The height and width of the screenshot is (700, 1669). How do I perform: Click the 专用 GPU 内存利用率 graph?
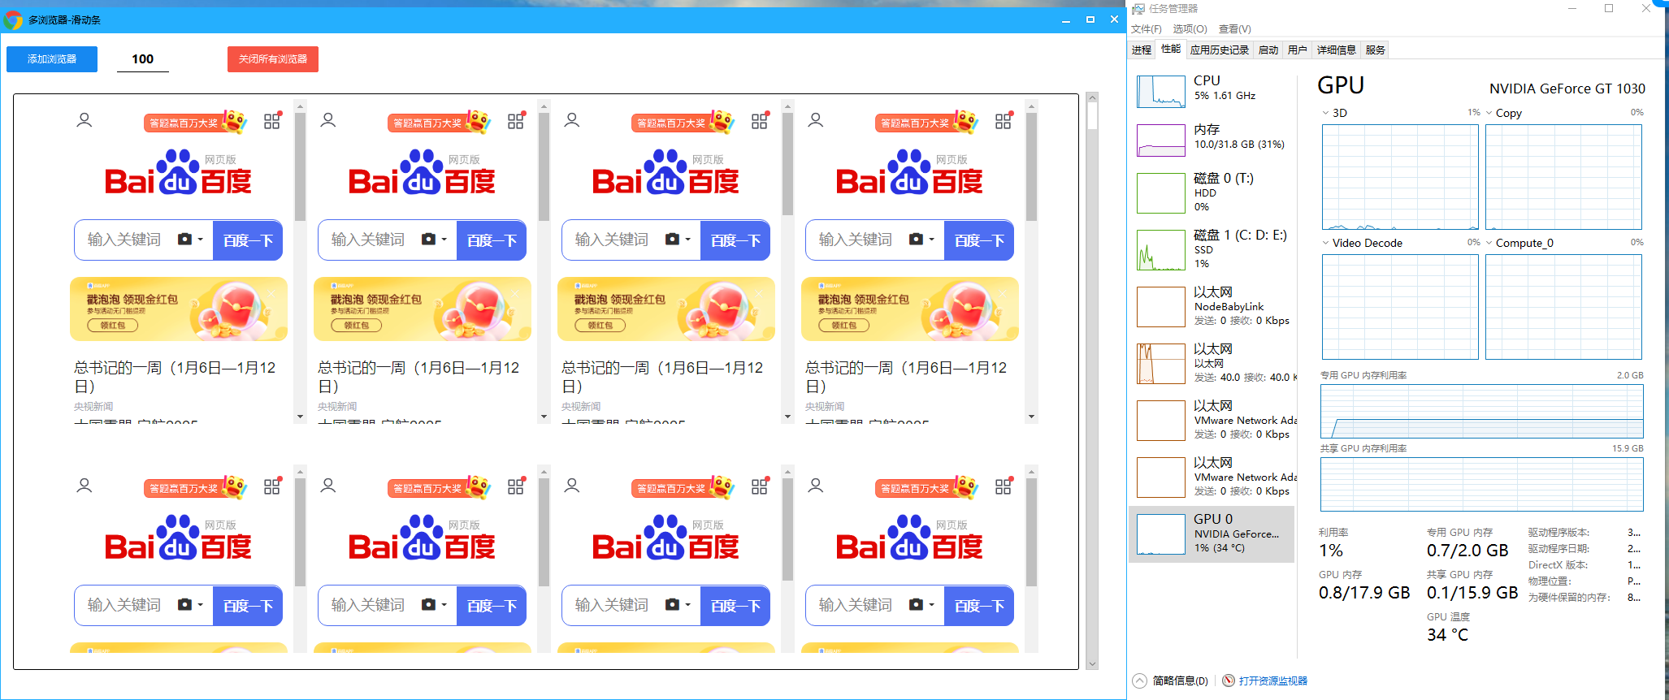pos(1481,412)
